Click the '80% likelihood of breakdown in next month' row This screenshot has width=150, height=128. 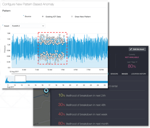(100, 122)
